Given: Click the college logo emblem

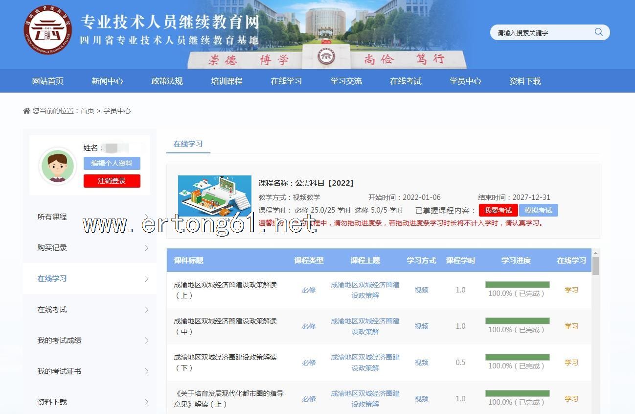Looking at the screenshot, I should pos(48,30).
